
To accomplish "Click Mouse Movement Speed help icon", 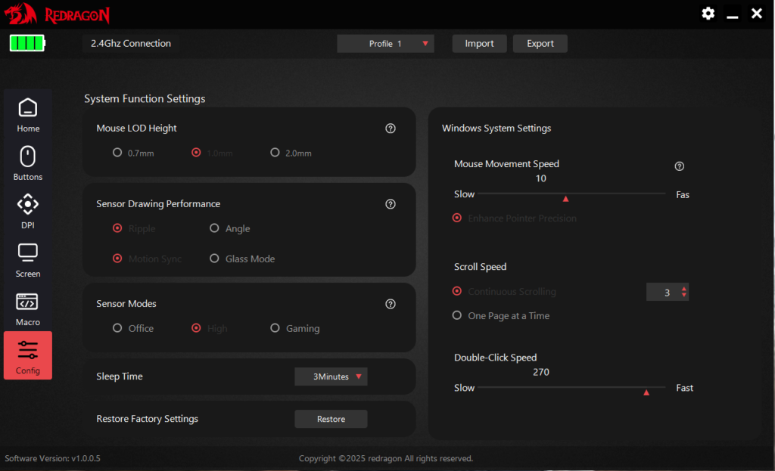I will pyautogui.click(x=679, y=166).
